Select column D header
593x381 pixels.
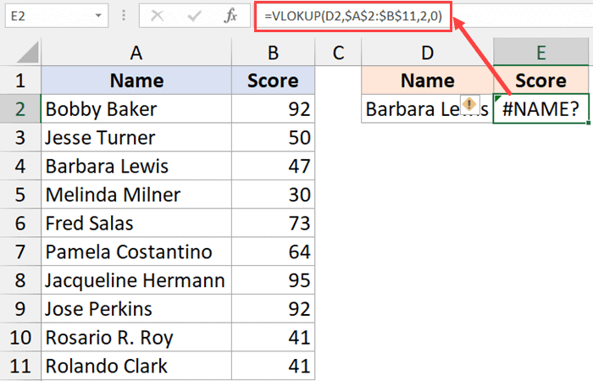click(427, 53)
